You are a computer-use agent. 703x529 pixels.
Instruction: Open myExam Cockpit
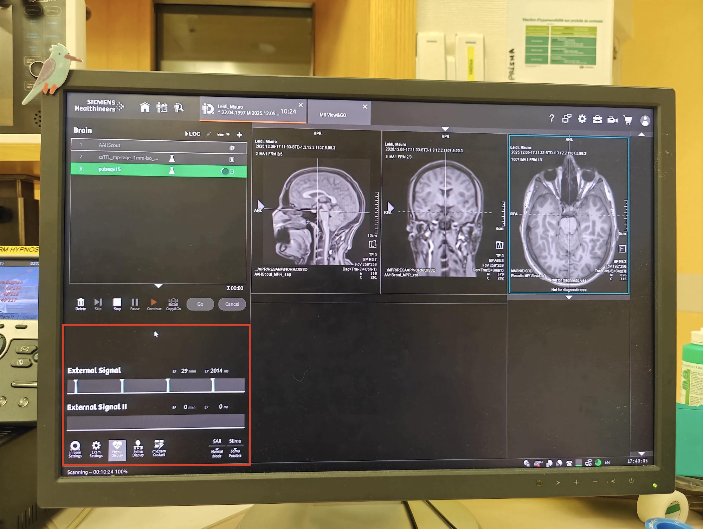click(159, 448)
